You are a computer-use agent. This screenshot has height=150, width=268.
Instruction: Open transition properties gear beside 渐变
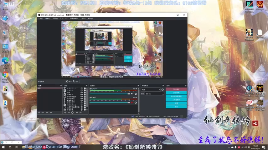162,90
